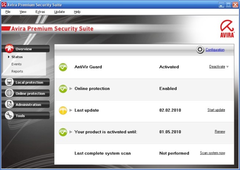Open the Extras menu
240x170 pixels.
click(40, 12)
